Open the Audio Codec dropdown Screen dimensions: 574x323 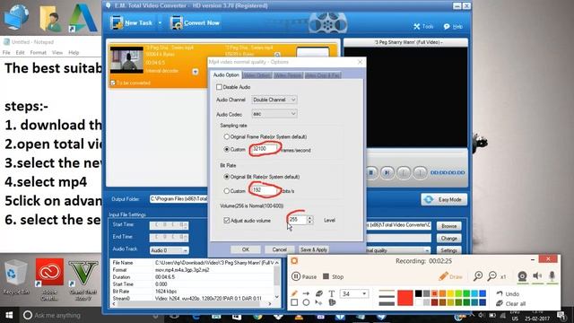274,114
